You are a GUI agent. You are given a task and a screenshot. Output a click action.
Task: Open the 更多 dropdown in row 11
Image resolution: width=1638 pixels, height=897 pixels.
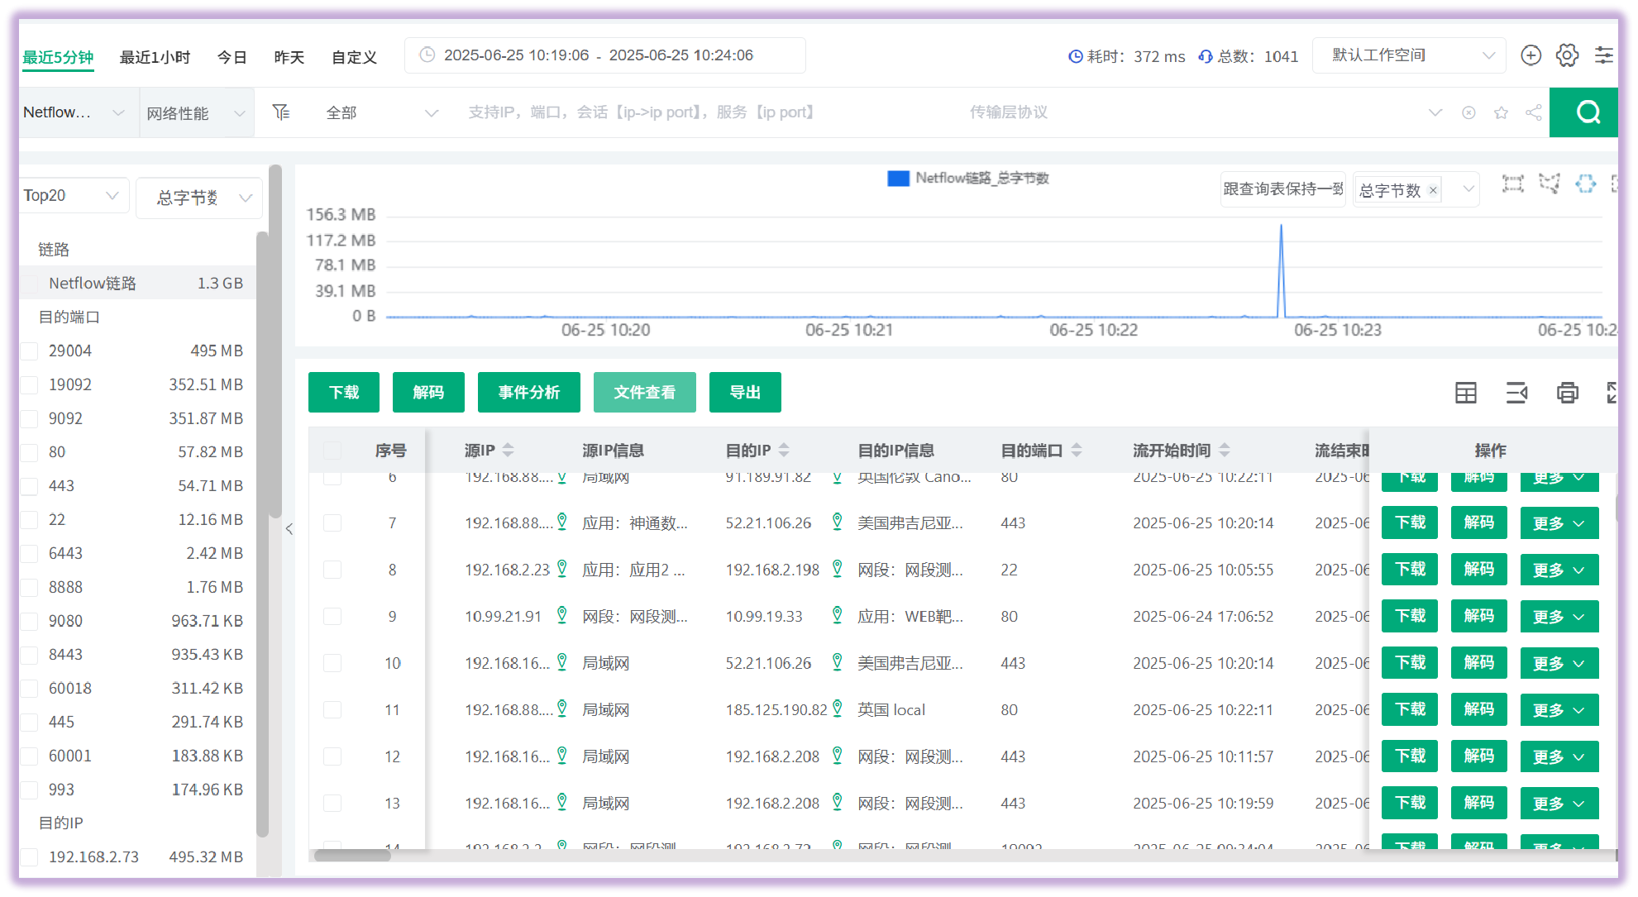[1559, 709]
